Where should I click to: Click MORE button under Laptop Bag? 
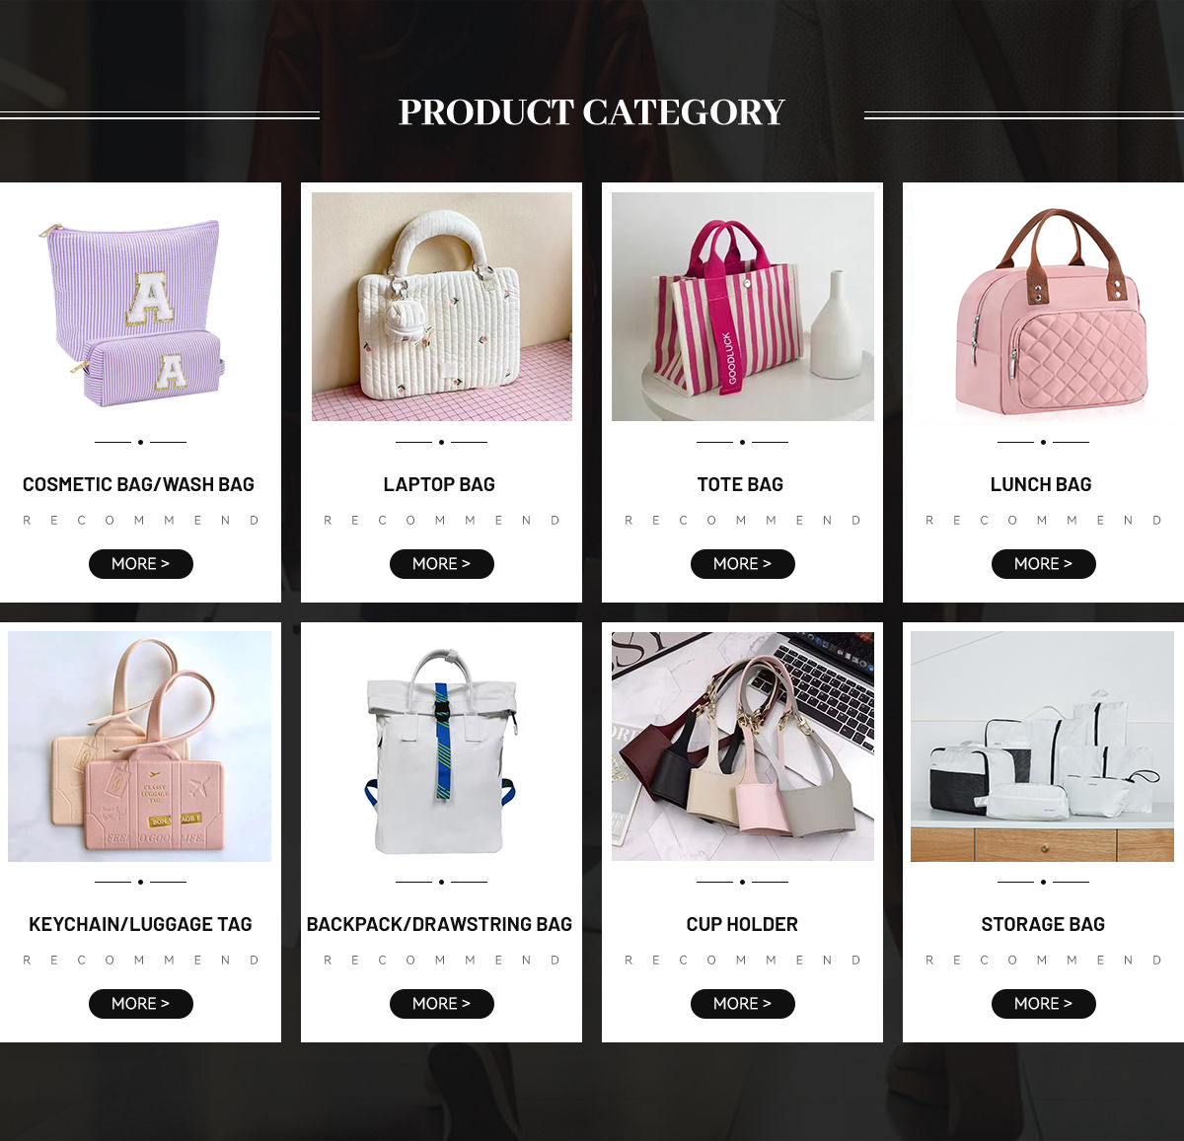click(442, 564)
